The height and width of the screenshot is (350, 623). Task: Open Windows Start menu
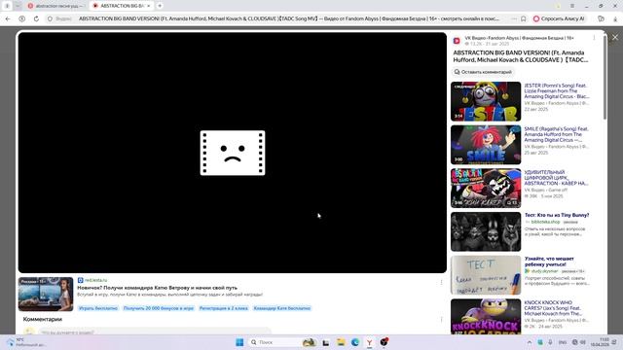239,342
